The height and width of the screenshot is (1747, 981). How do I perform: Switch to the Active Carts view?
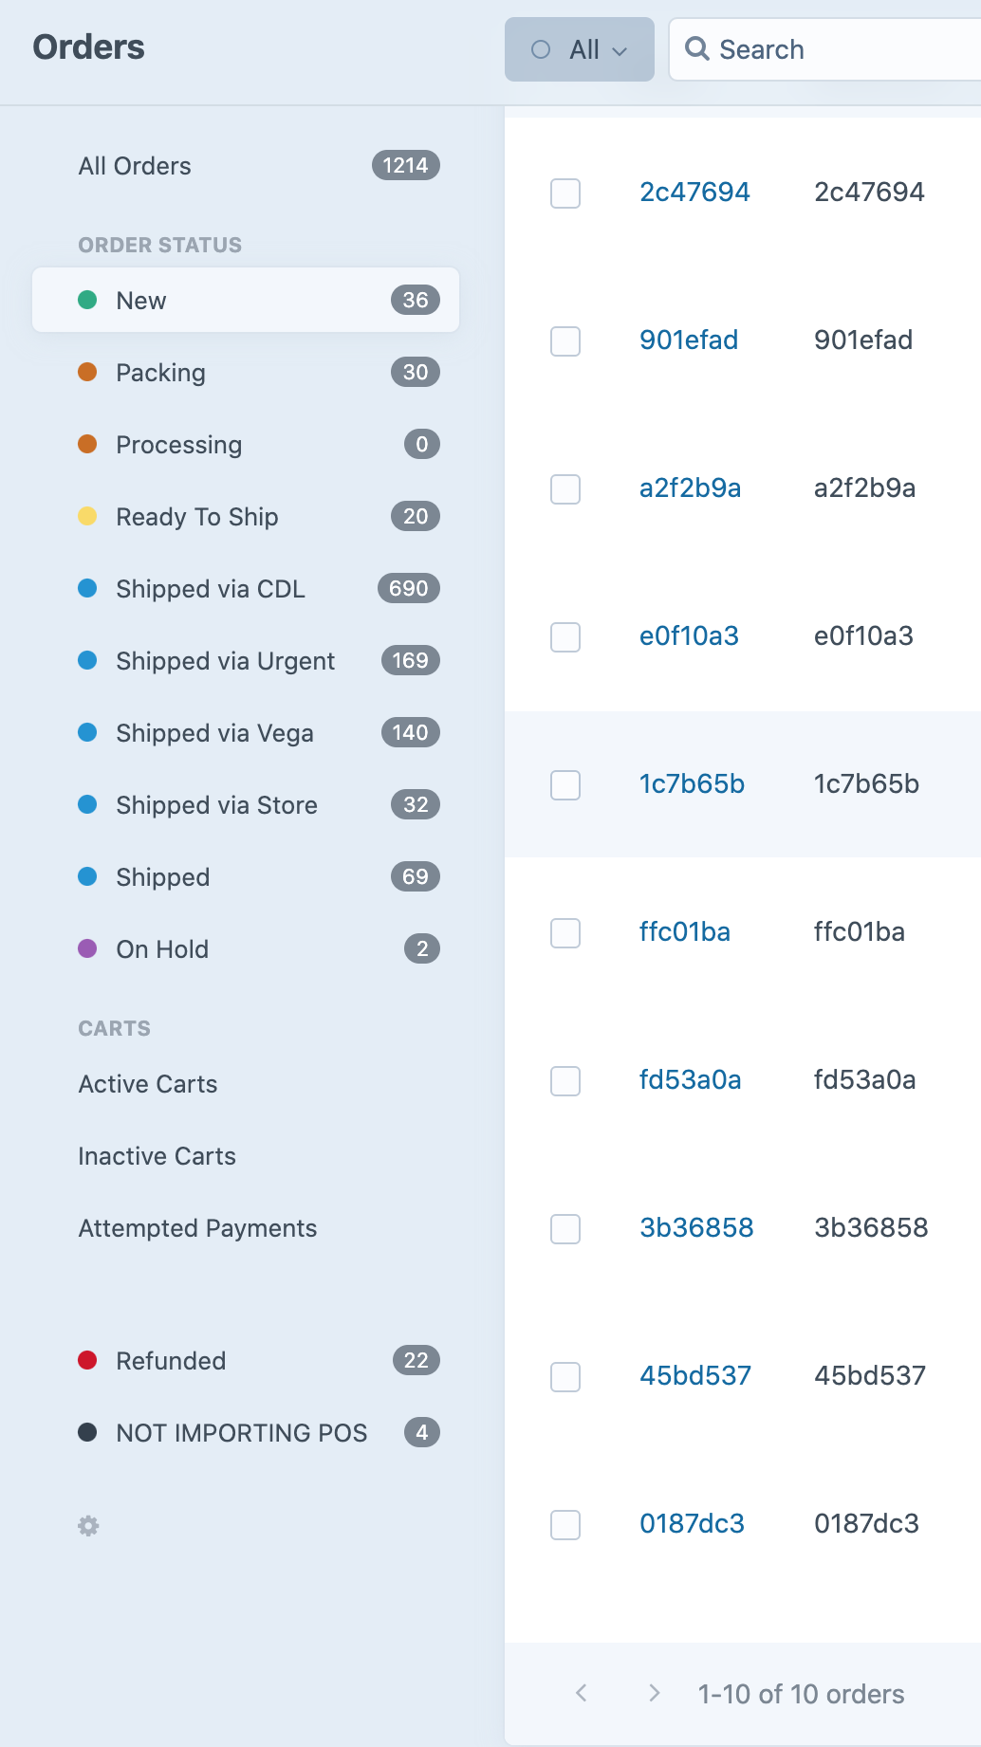[x=147, y=1083]
